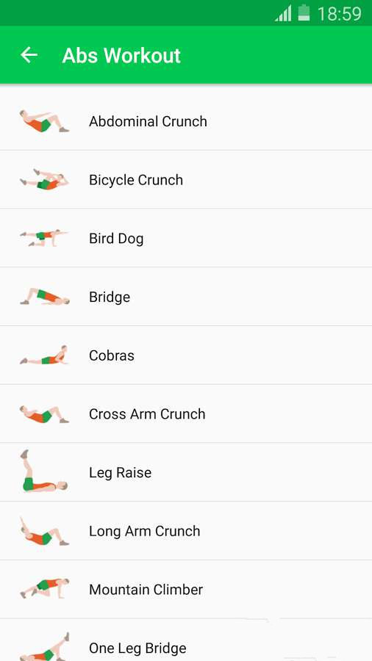Open the Abdominal Crunch list entry

point(186,121)
